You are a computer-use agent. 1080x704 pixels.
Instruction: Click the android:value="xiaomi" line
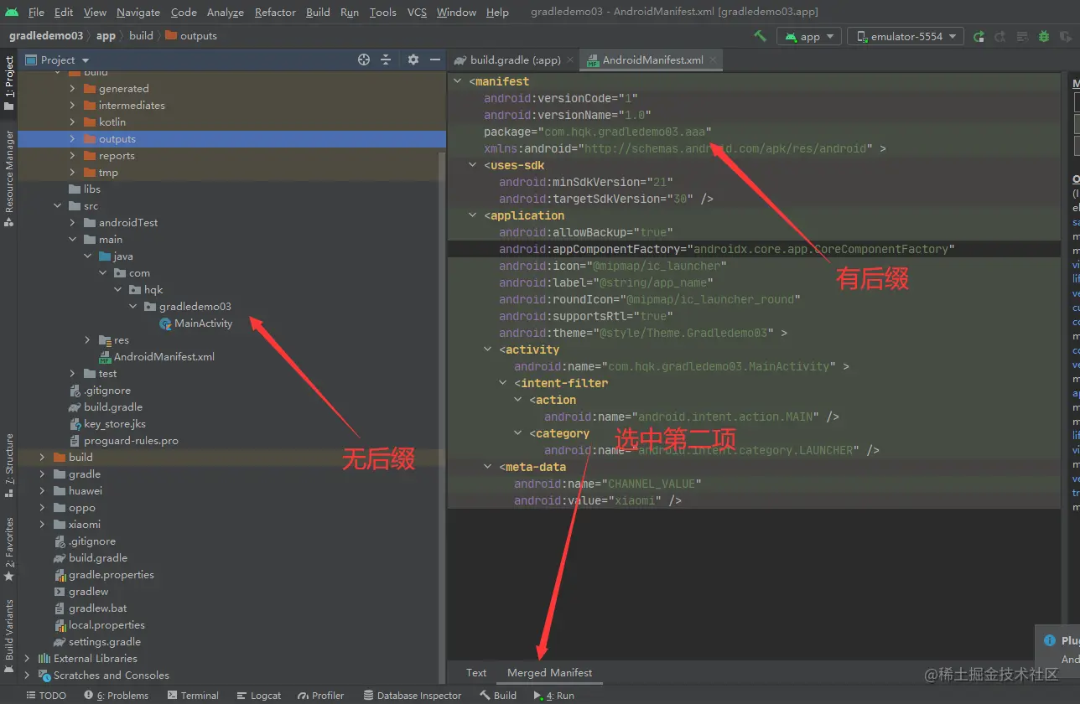[597, 500]
